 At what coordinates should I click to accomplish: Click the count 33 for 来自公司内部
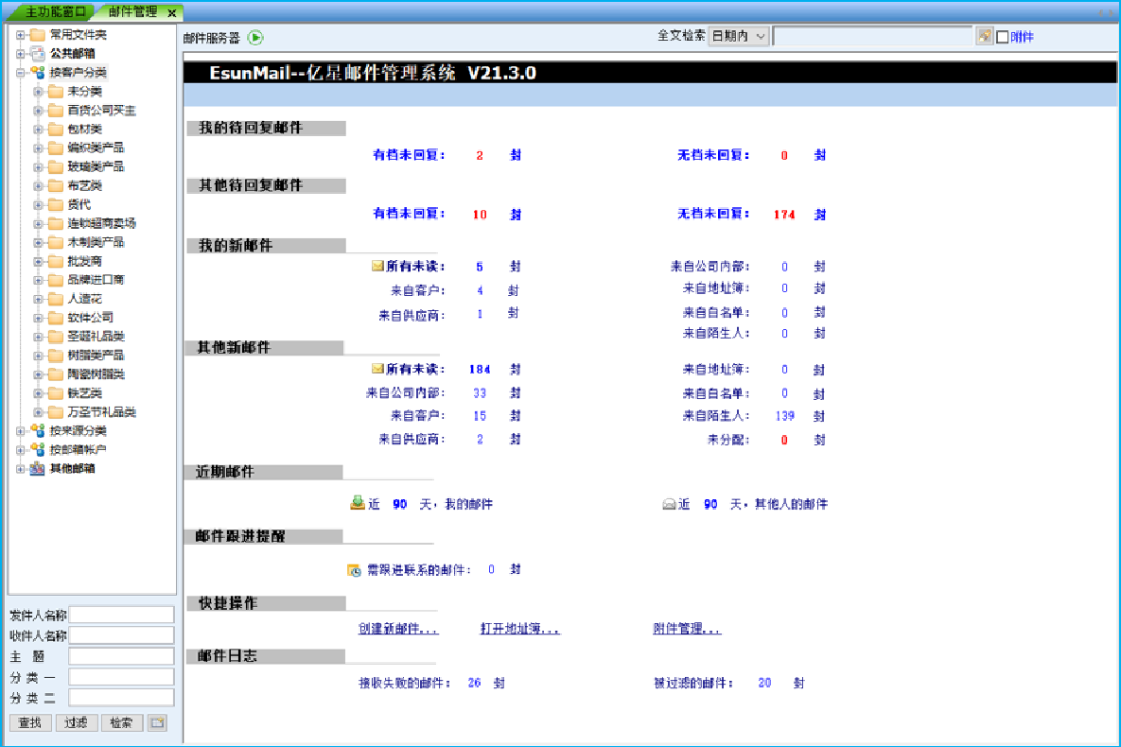[x=480, y=393]
